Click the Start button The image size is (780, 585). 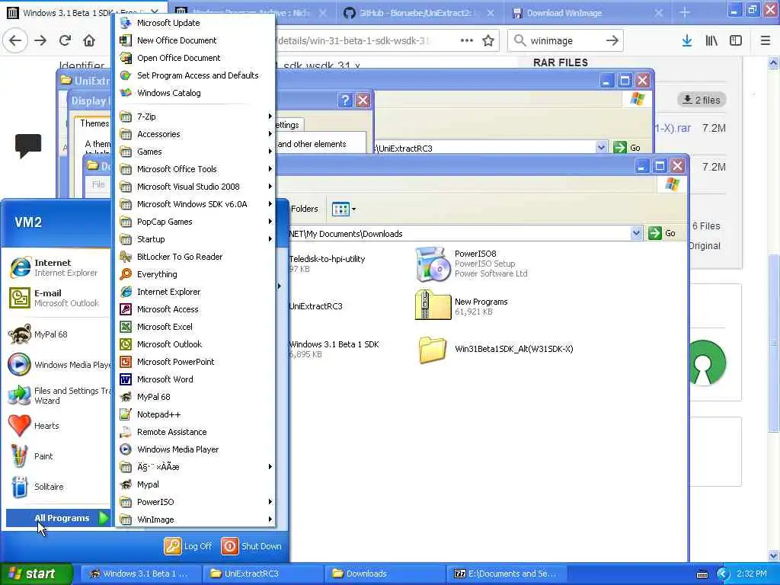point(36,574)
